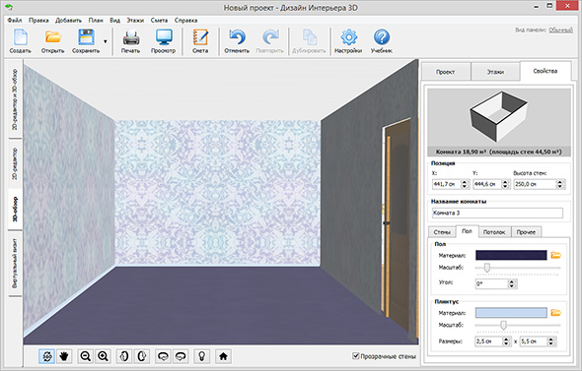Screen dimensions: 582x371
Task: Open a project with the Открыть icon
Action: coord(52,40)
